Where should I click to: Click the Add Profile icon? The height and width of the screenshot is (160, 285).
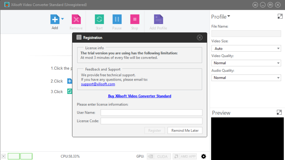158,19
